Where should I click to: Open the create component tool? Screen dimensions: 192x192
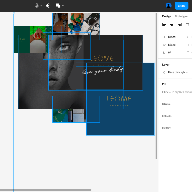pyautogui.click(x=37, y=6)
